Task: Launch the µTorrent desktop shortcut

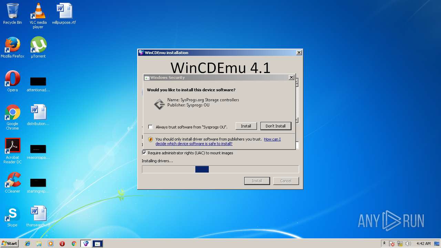Action: tap(38, 48)
